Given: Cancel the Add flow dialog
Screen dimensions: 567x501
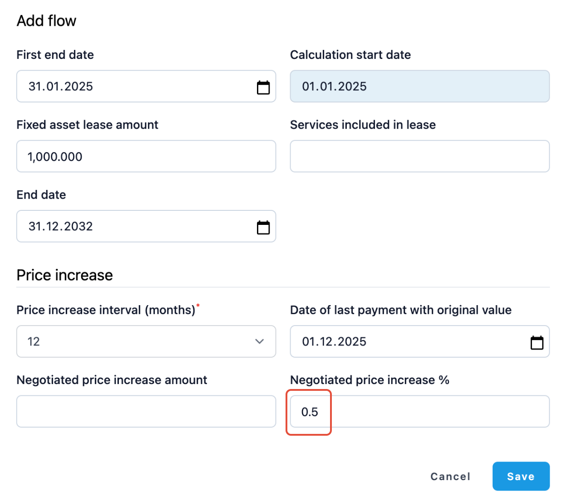Looking at the screenshot, I should [x=450, y=476].
